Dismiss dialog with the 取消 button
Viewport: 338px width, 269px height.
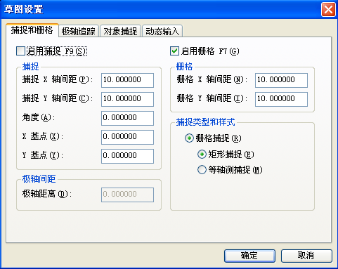pyautogui.click(x=306, y=256)
